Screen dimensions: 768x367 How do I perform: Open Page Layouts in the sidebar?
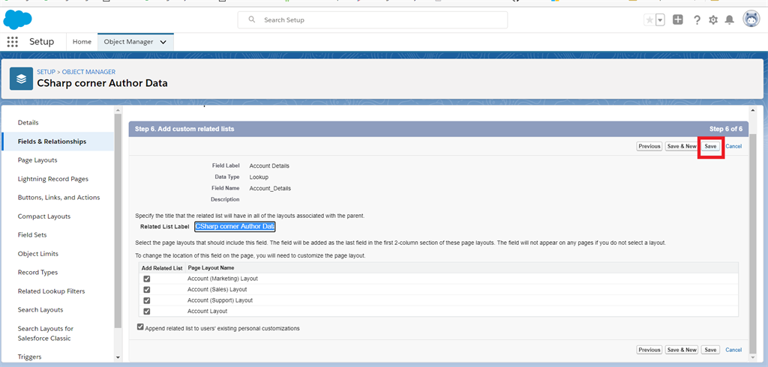click(37, 160)
